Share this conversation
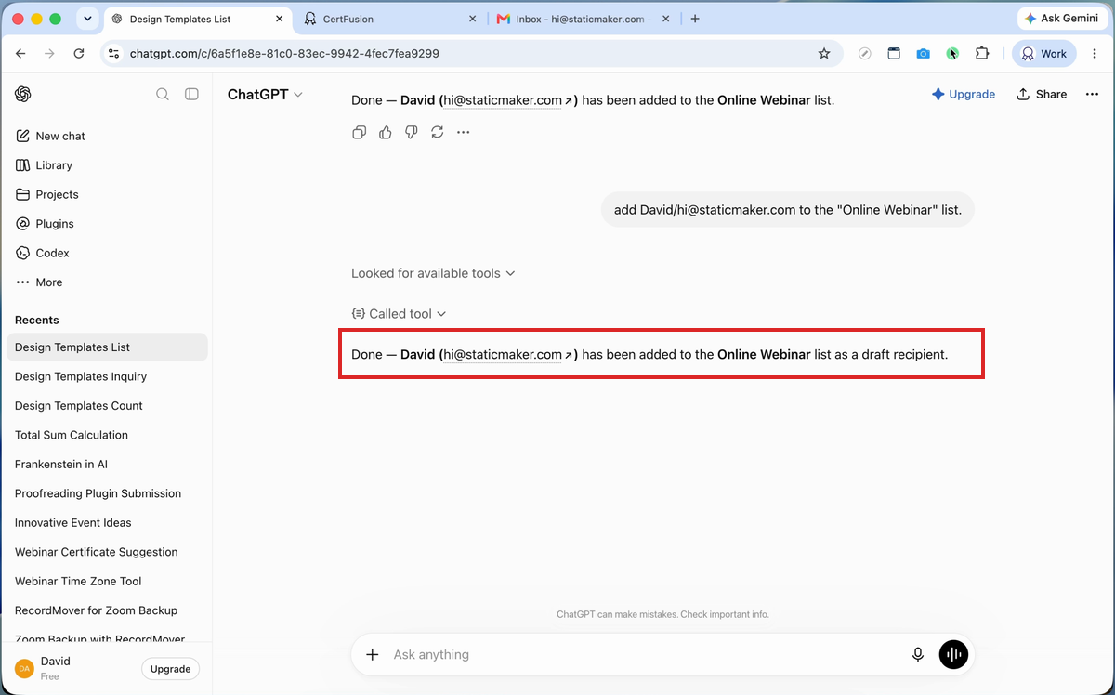The height and width of the screenshot is (695, 1115). (1042, 94)
